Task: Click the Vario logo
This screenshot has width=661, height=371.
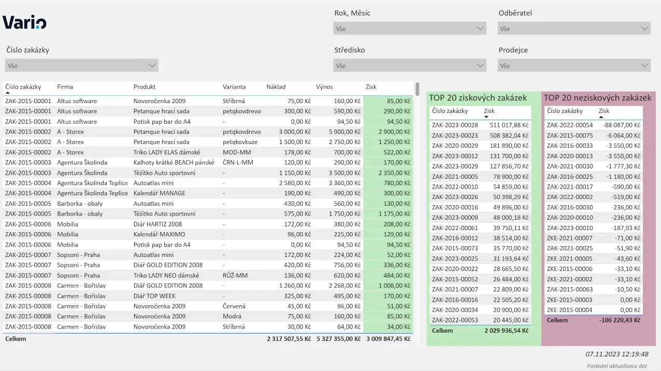Action: 24,22
